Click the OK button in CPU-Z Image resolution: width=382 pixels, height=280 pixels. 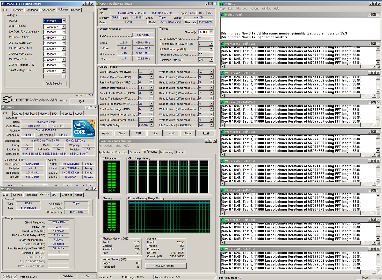click(x=88, y=276)
